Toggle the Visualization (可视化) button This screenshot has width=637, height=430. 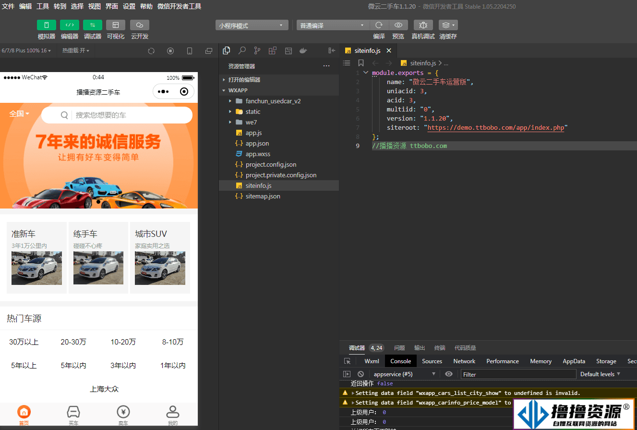coord(116,25)
